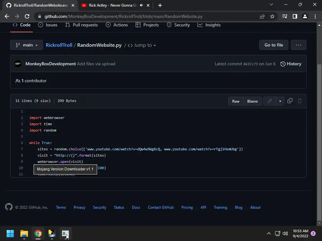Open the network icon in the tray
Image resolution: width=322 pixels, height=241 pixels.
(x=277, y=233)
